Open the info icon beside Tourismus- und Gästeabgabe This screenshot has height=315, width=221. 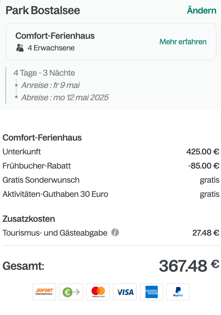[115, 233]
